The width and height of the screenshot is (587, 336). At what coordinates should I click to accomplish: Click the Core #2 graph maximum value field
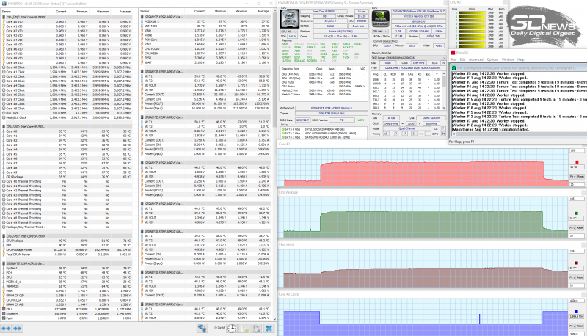pos(576,150)
